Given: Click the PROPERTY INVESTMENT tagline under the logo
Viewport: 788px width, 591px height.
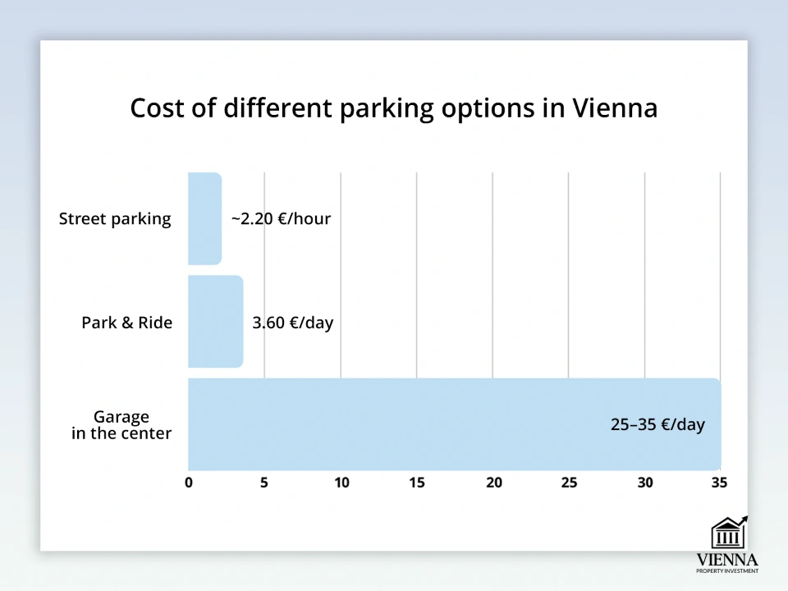Looking at the screenshot, I should tap(726, 571).
